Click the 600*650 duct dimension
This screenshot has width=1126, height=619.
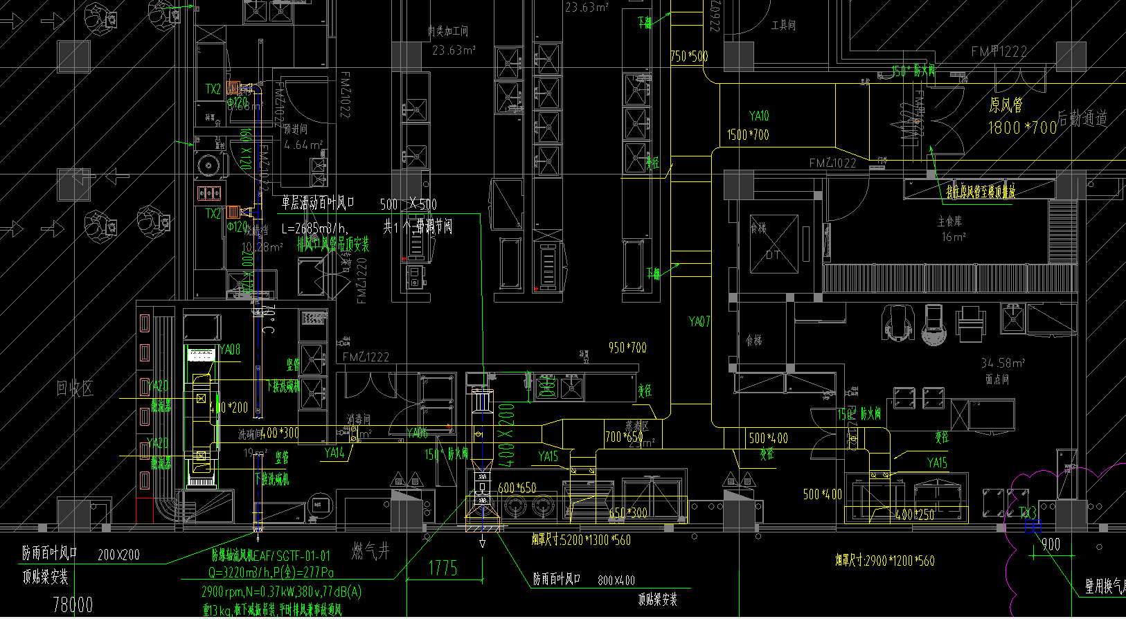(517, 488)
